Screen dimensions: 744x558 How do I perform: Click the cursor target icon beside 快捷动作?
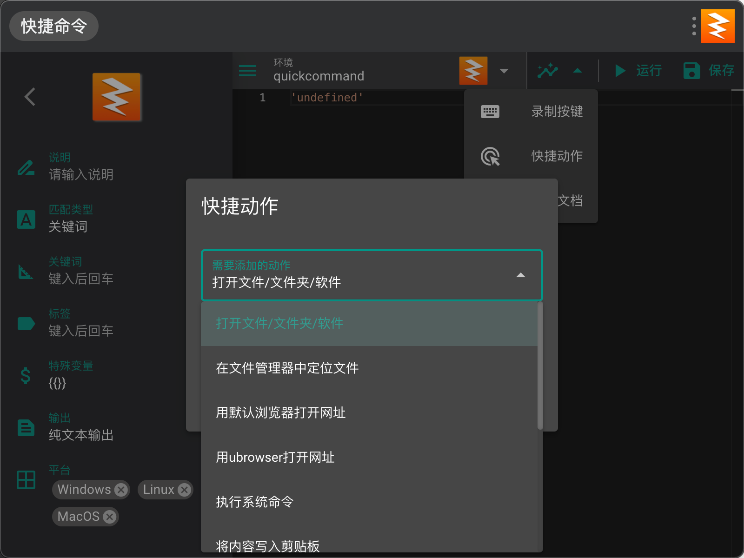click(491, 156)
